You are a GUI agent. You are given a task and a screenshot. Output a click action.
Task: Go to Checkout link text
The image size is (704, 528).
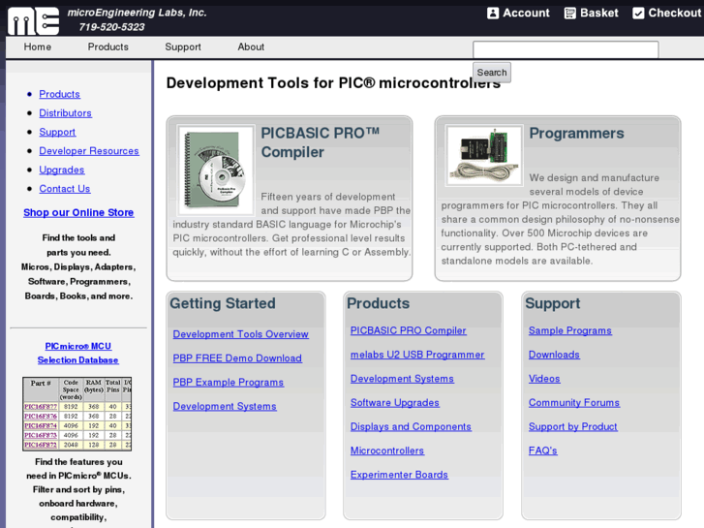pos(674,13)
